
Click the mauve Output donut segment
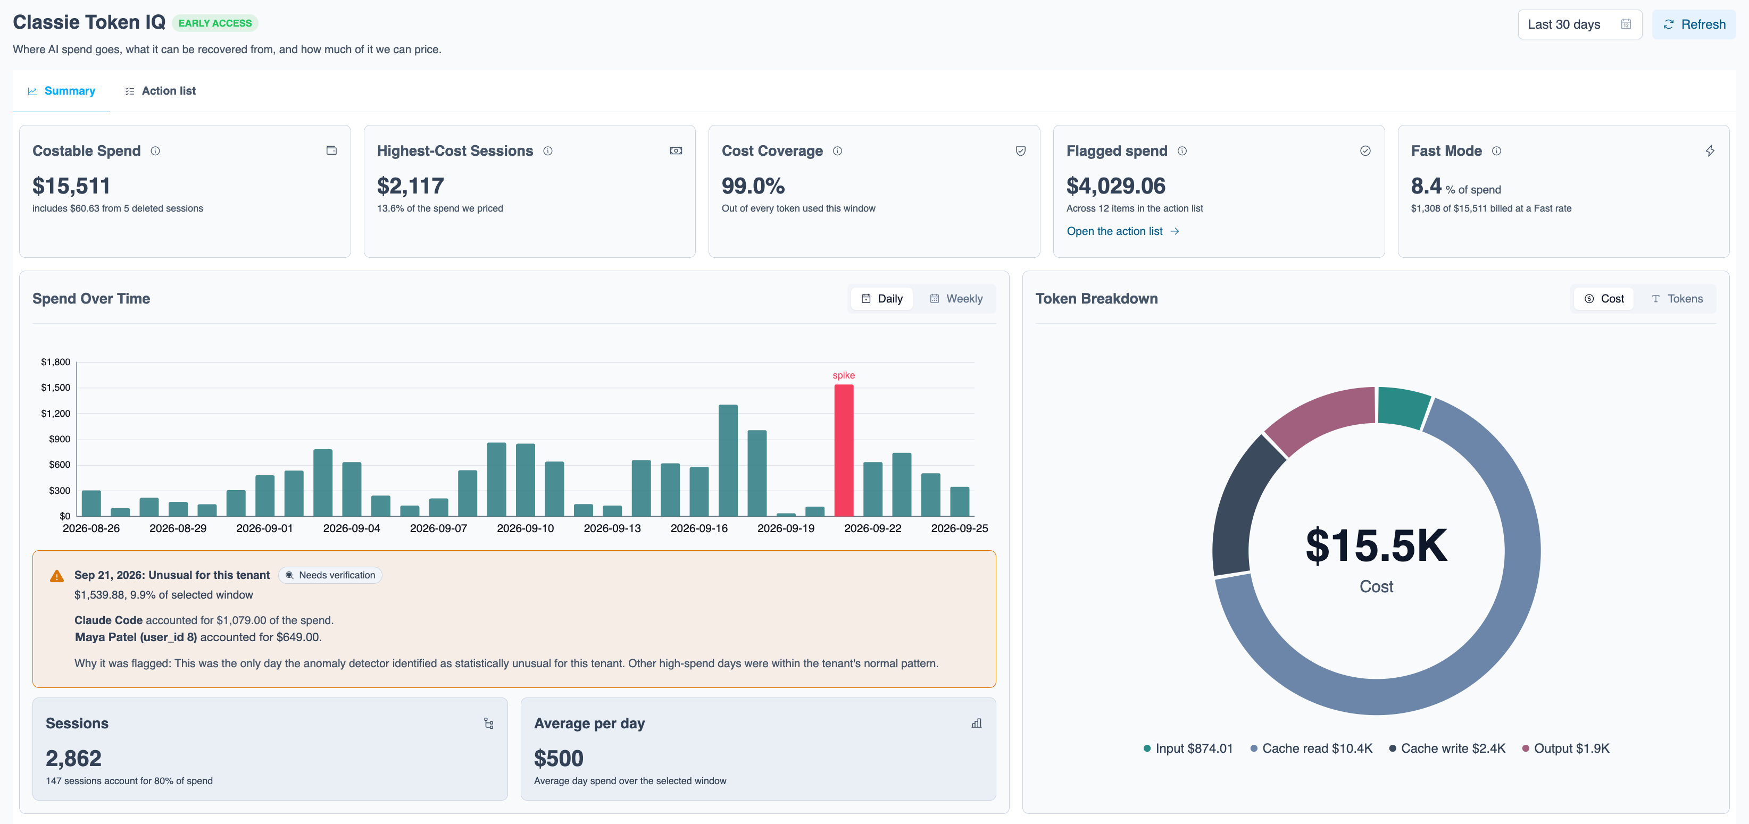tap(1322, 417)
